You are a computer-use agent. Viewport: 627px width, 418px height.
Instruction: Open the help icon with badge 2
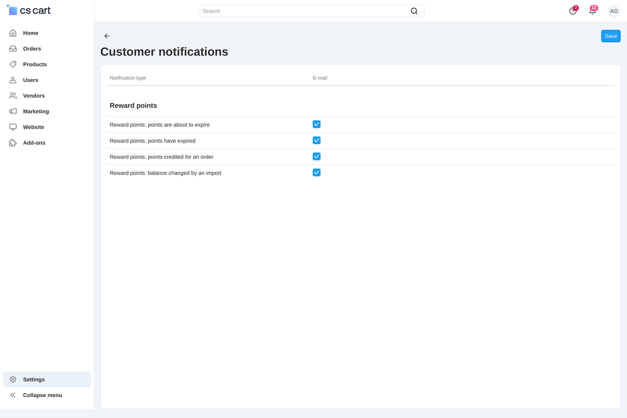click(573, 11)
